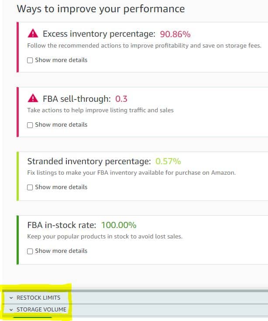Image resolution: width=268 pixels, height=321 pixels.
Task: Toggle Show more details under FBA in-stock rate
Action: [30, 251]
